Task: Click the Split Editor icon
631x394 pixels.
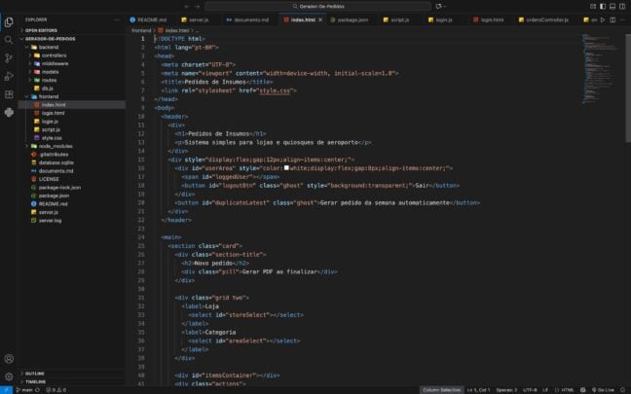Action: pos(612,19)
